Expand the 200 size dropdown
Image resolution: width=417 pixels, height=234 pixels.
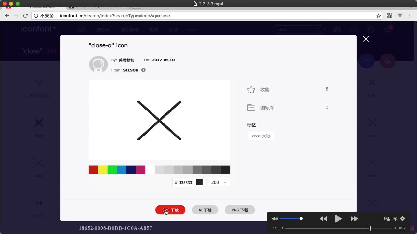tap(219, 182)
